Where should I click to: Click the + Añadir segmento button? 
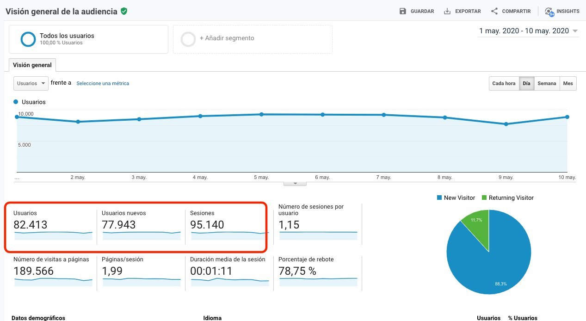pyautogui.click(x=253, y=39)
